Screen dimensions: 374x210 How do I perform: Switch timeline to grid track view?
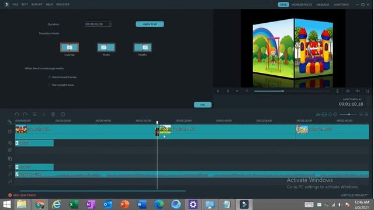tap(366, 114)
